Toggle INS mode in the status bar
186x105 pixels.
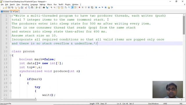tap(181, 104)
